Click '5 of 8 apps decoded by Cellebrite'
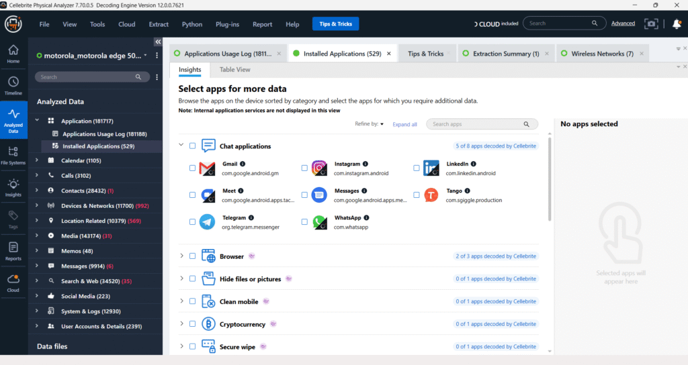688x365 pixels. (x=496, y=146)
